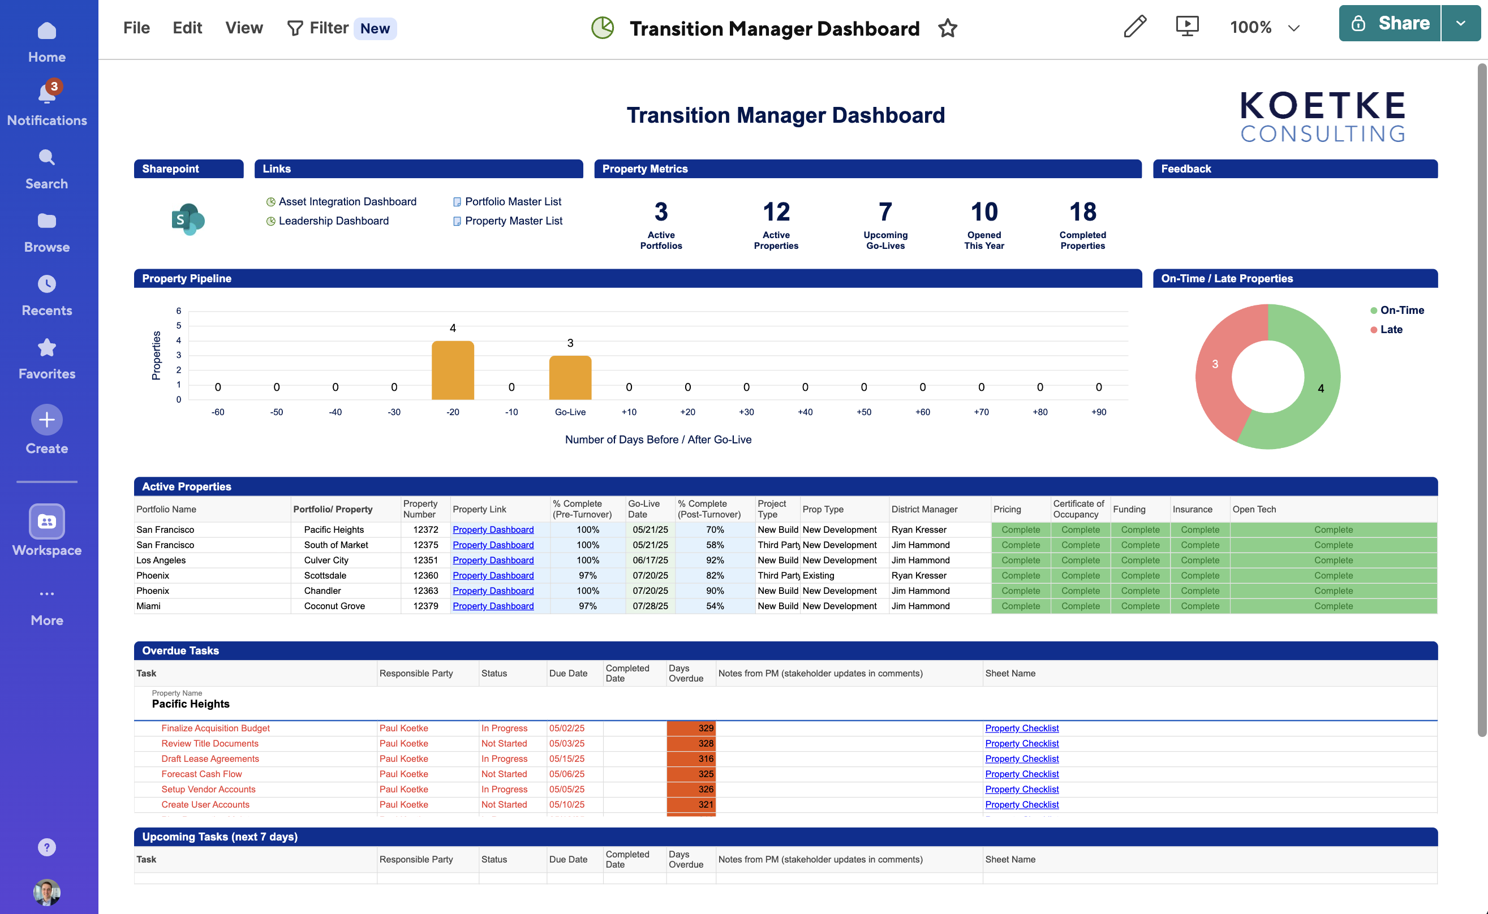The image size is (1488, 914).
Task: Start presentation mode with the screen icon
Action: 1187,27
